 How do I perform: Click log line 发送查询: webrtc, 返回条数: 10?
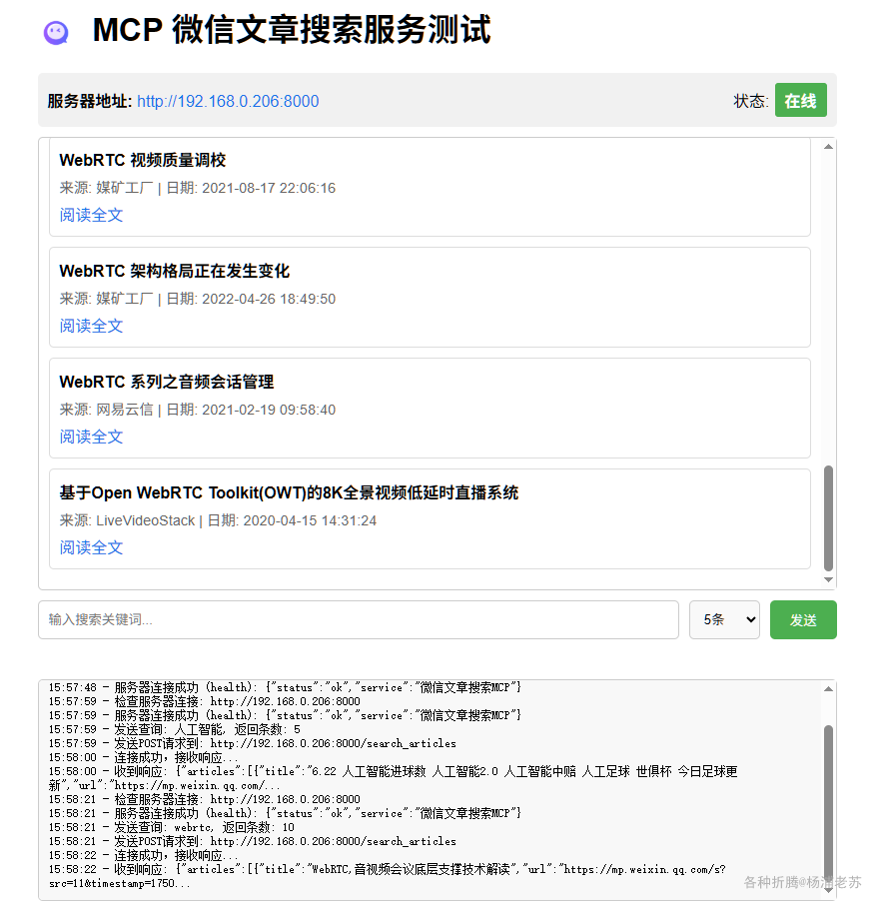(172, 827)
